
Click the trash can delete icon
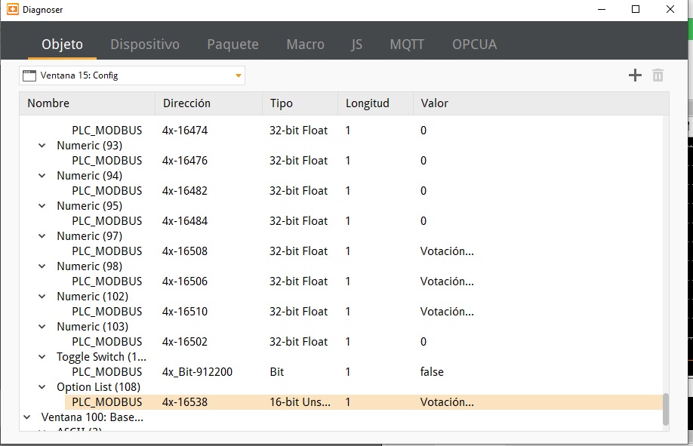[658, 75]
